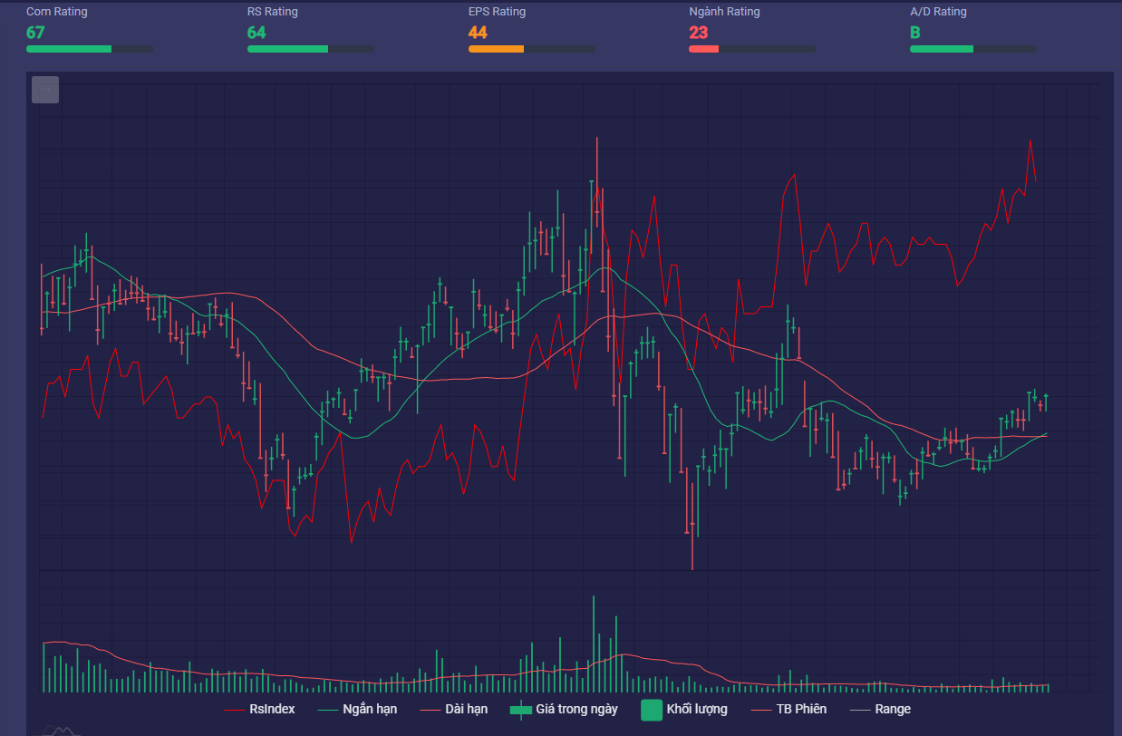Open the chart options menu button
The height and width of the screenshot is (736, 1122).
45,90
